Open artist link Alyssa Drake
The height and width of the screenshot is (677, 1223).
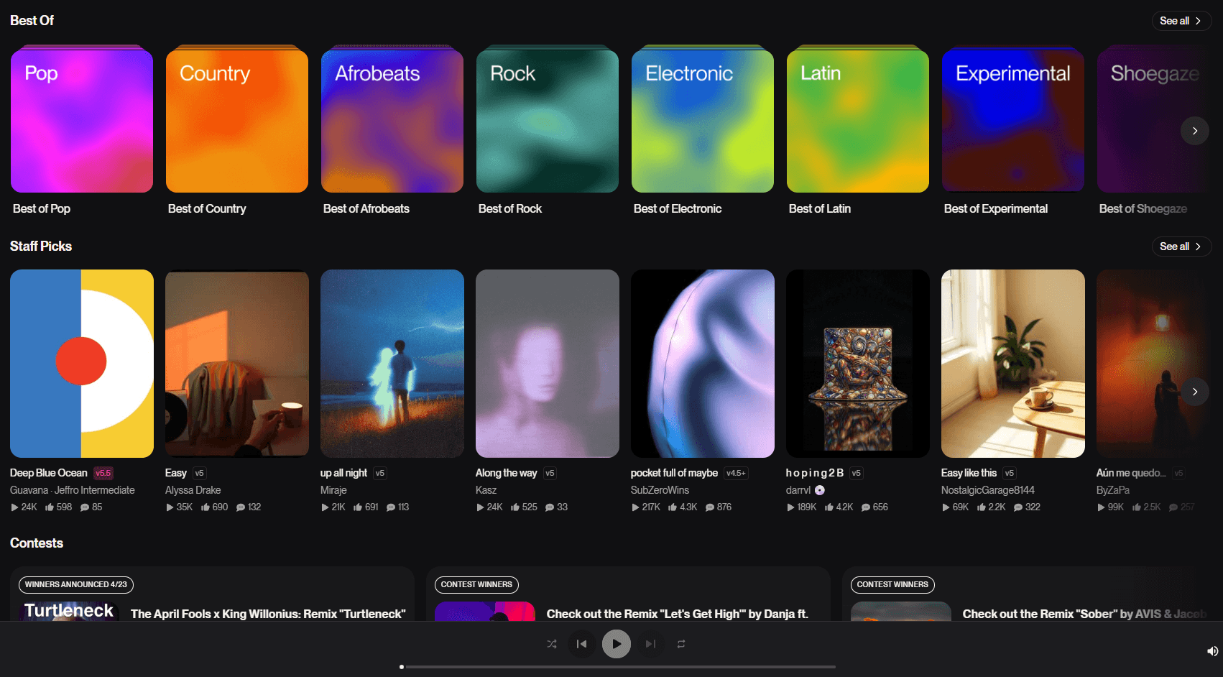[193, 490]
